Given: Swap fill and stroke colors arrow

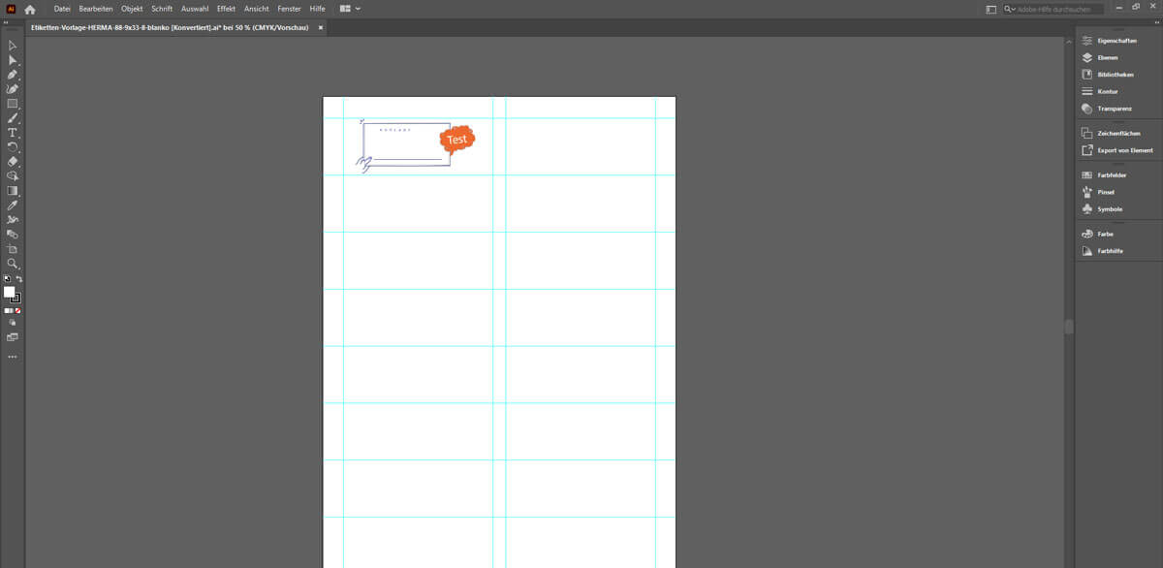Looking at the screenshot, I should coord(19,279).
